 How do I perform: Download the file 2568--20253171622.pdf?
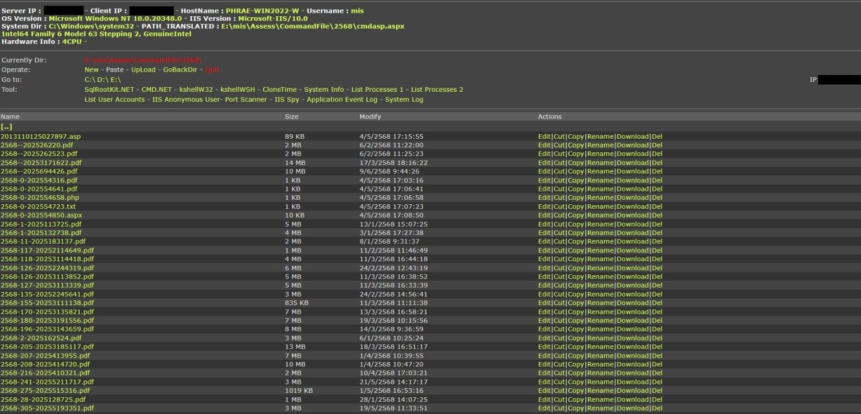click(634, 162)
